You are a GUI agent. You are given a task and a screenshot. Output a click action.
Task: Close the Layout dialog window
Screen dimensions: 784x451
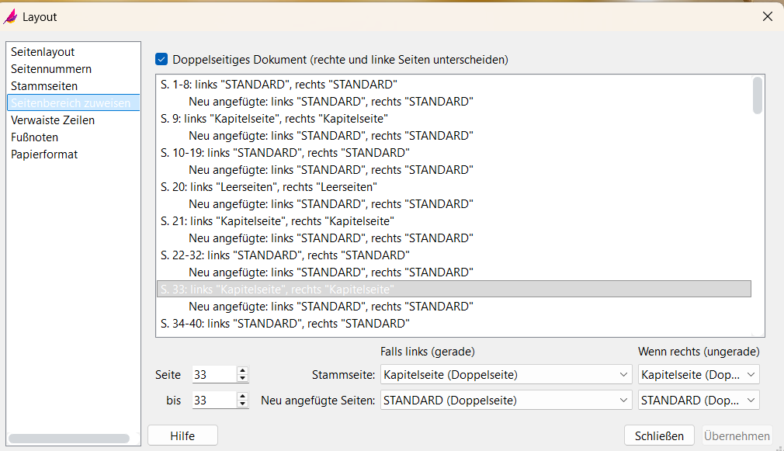(x=767, y=16)
